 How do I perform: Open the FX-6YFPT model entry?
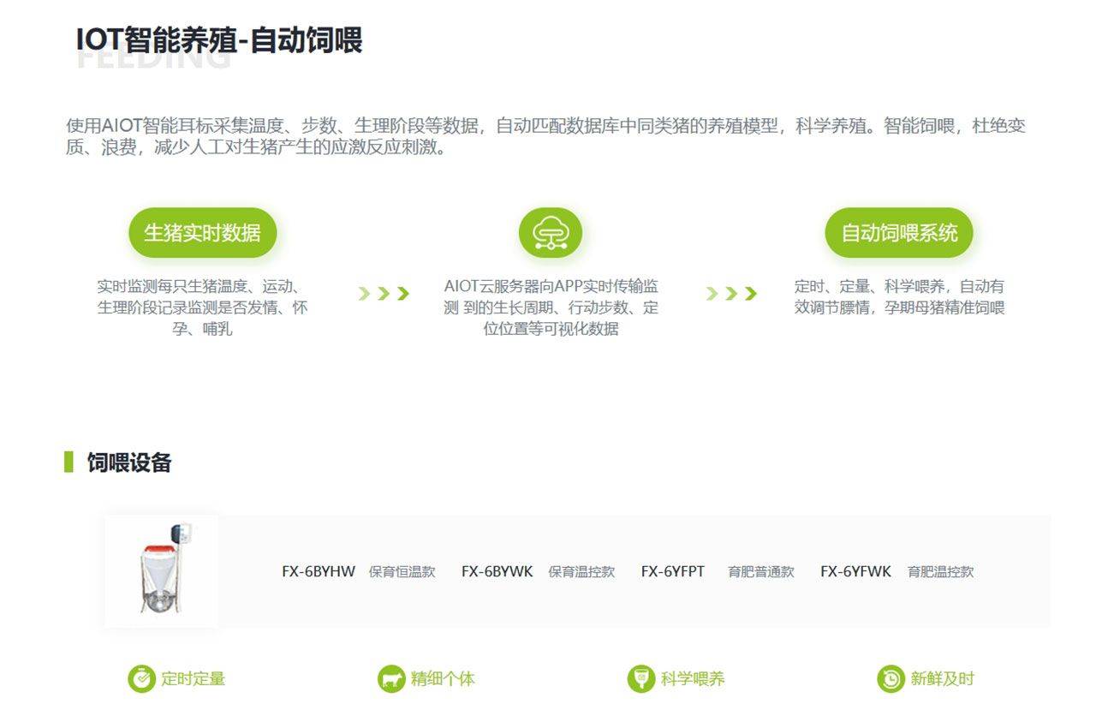[672, 571]
